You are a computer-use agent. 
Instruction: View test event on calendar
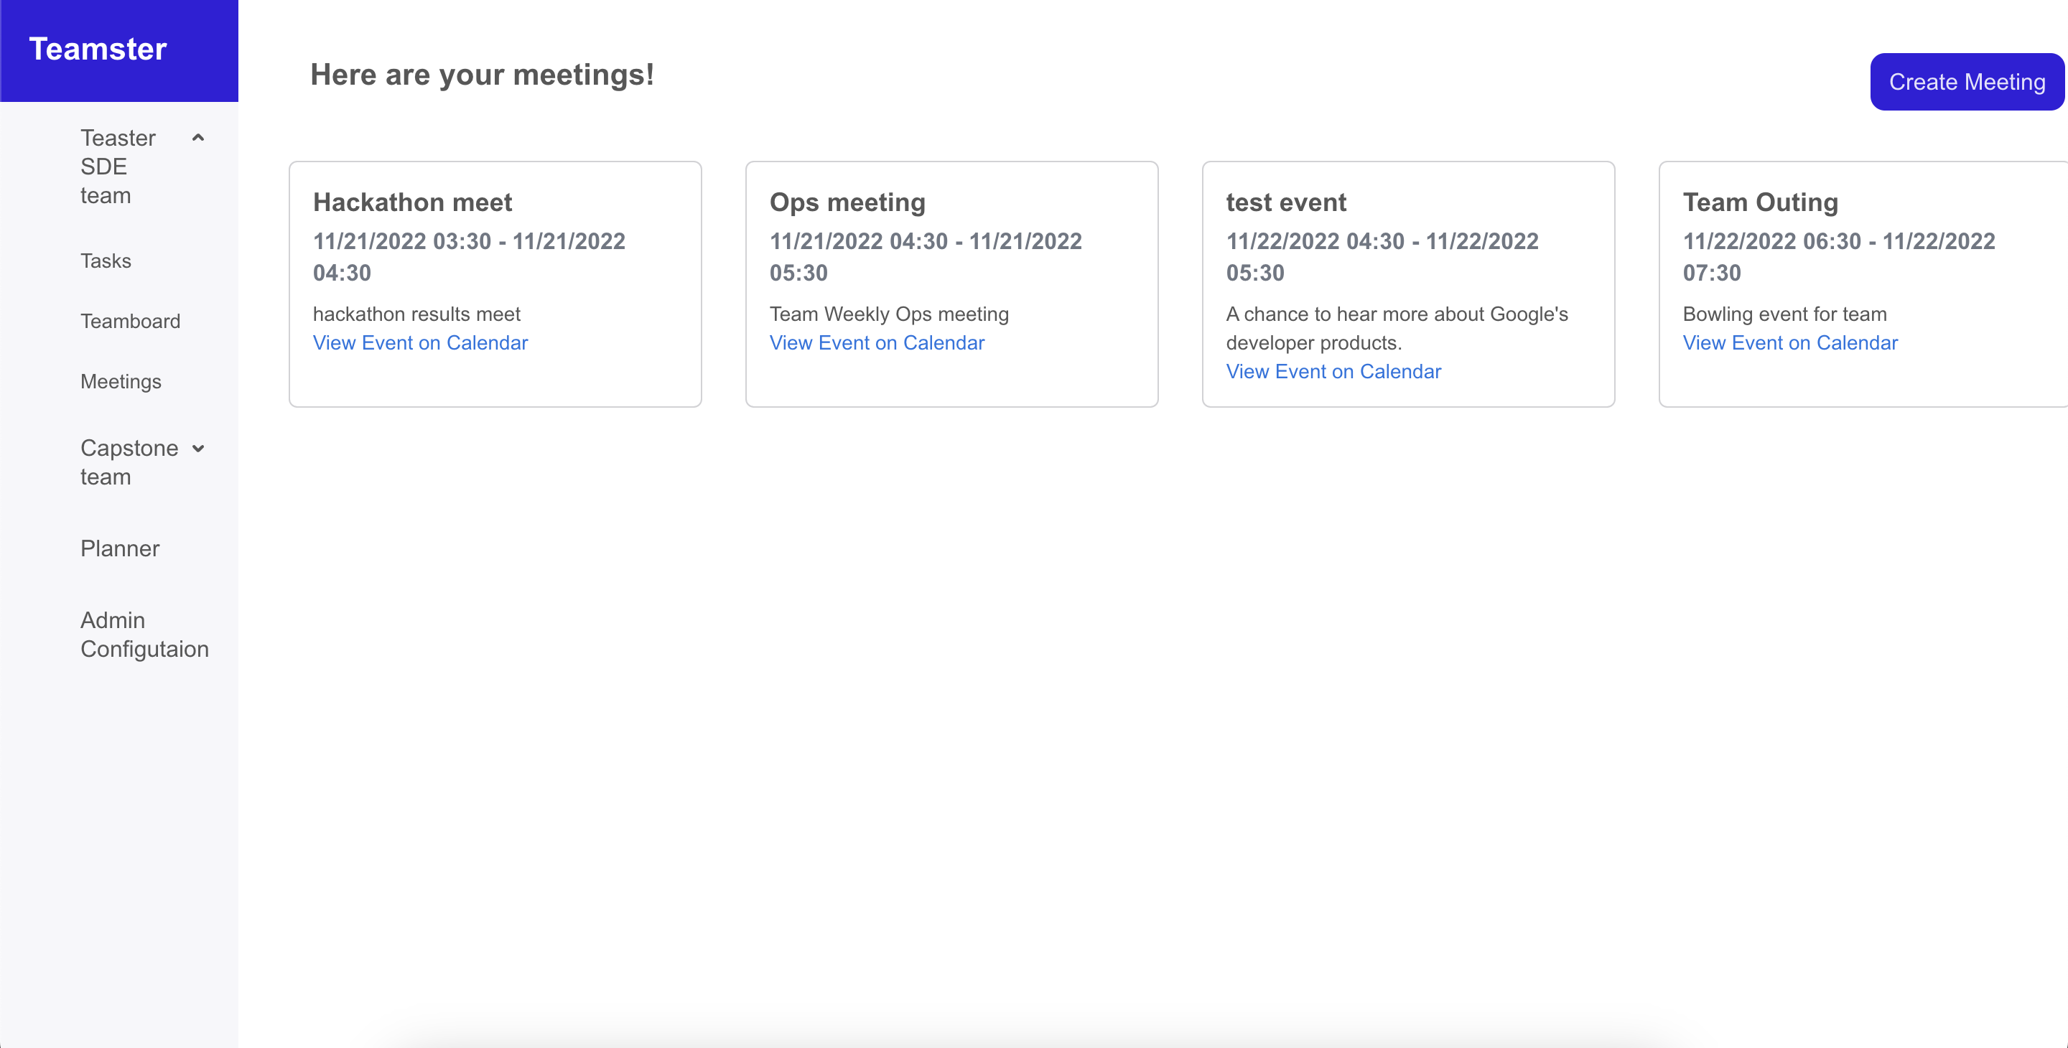coord(1333,372)
